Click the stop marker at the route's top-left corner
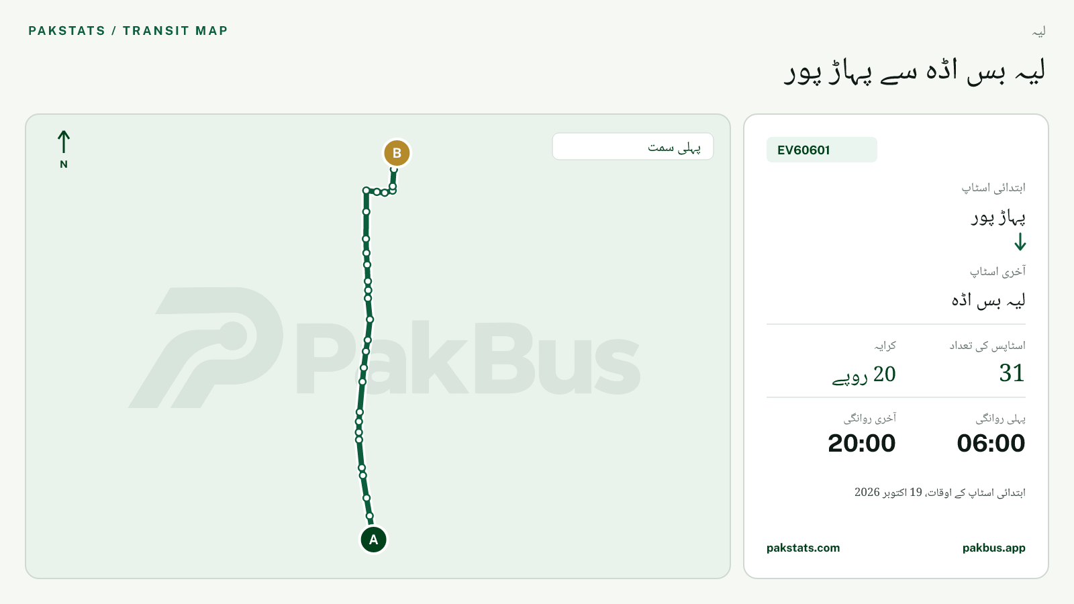Viewport: 1074px width, 604px height. point(366,191)
